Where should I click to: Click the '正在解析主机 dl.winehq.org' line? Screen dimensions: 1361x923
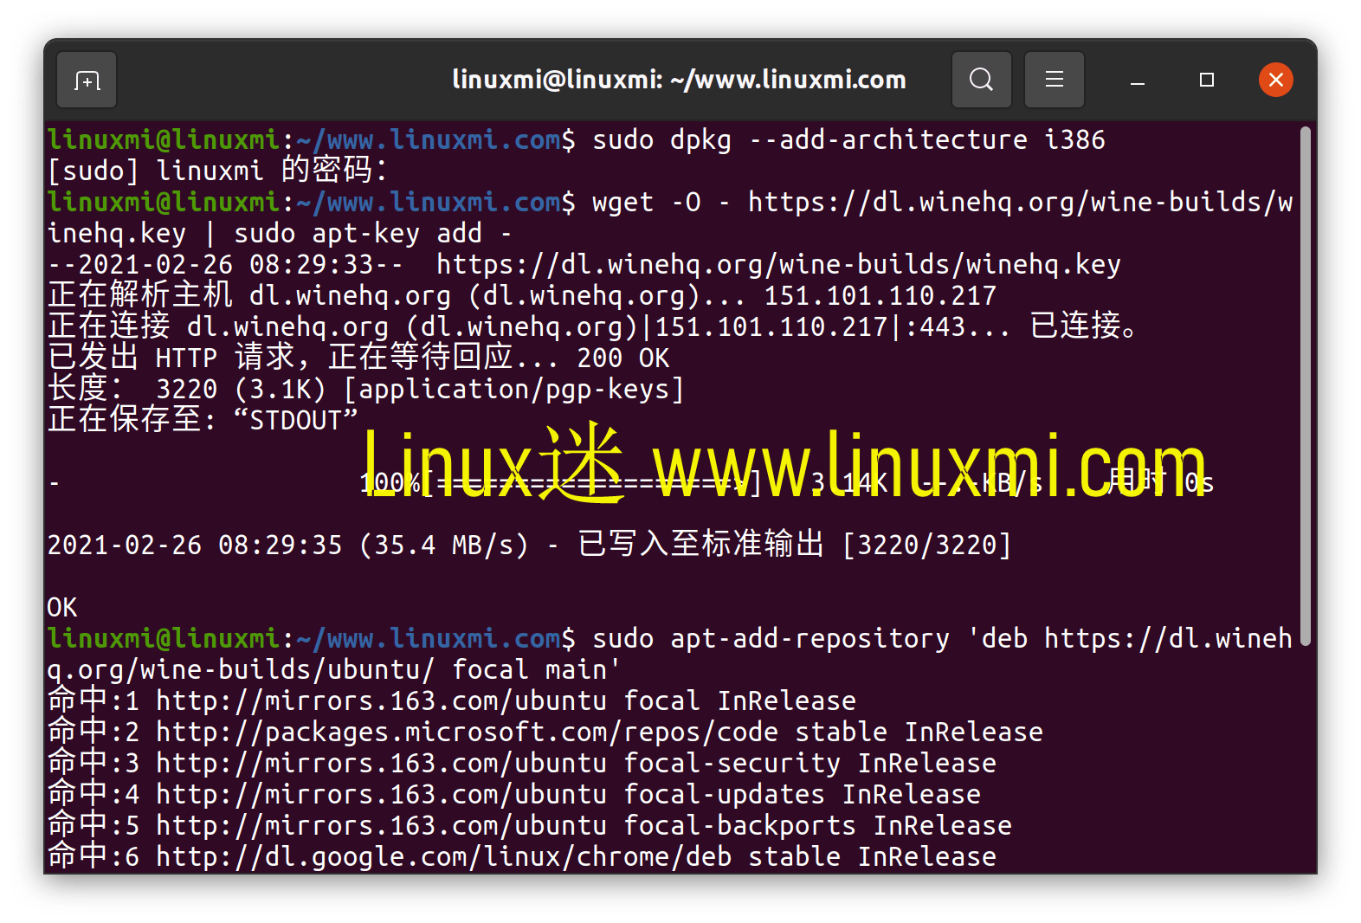[522, 296]
